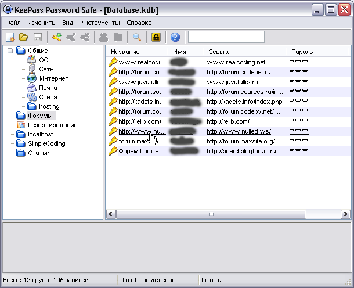Click the password cell of www.javatalks.ru row
This screenshot has height=288, width=354.
coord(299,81)
